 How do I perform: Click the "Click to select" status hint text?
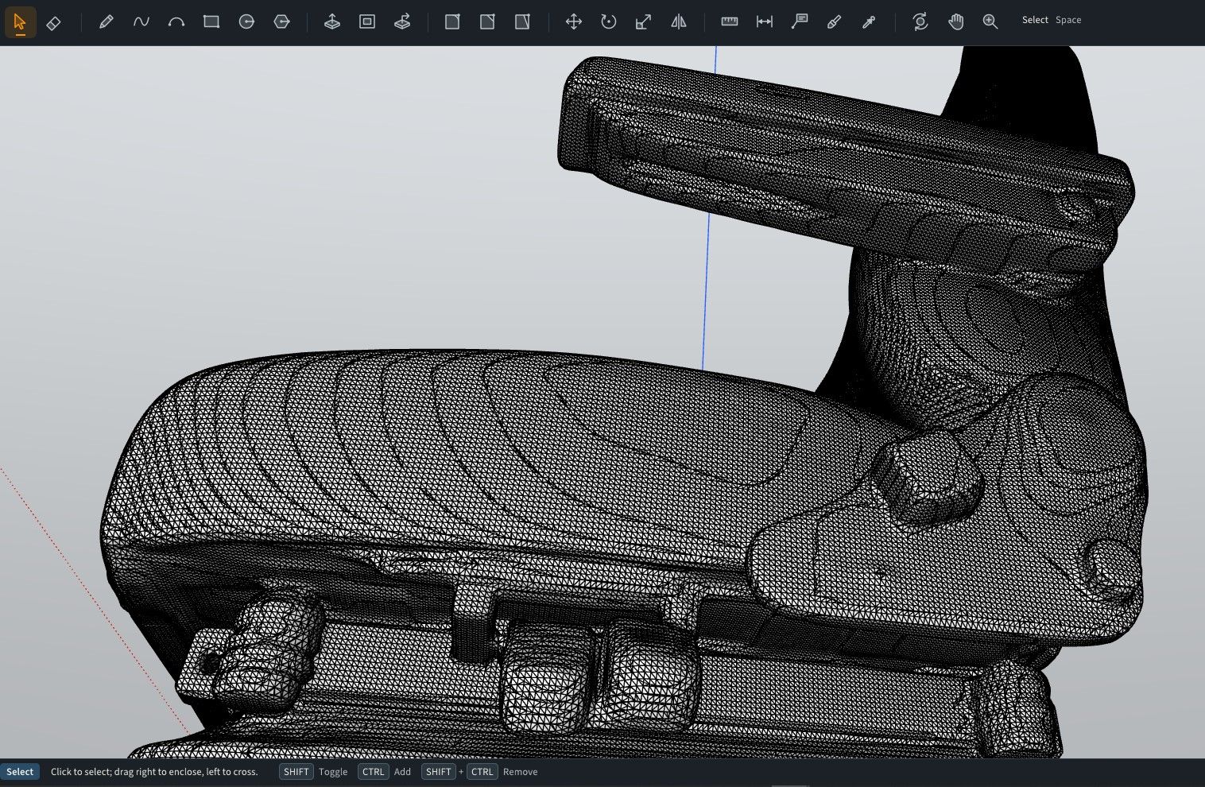click(x=154, y=772)
